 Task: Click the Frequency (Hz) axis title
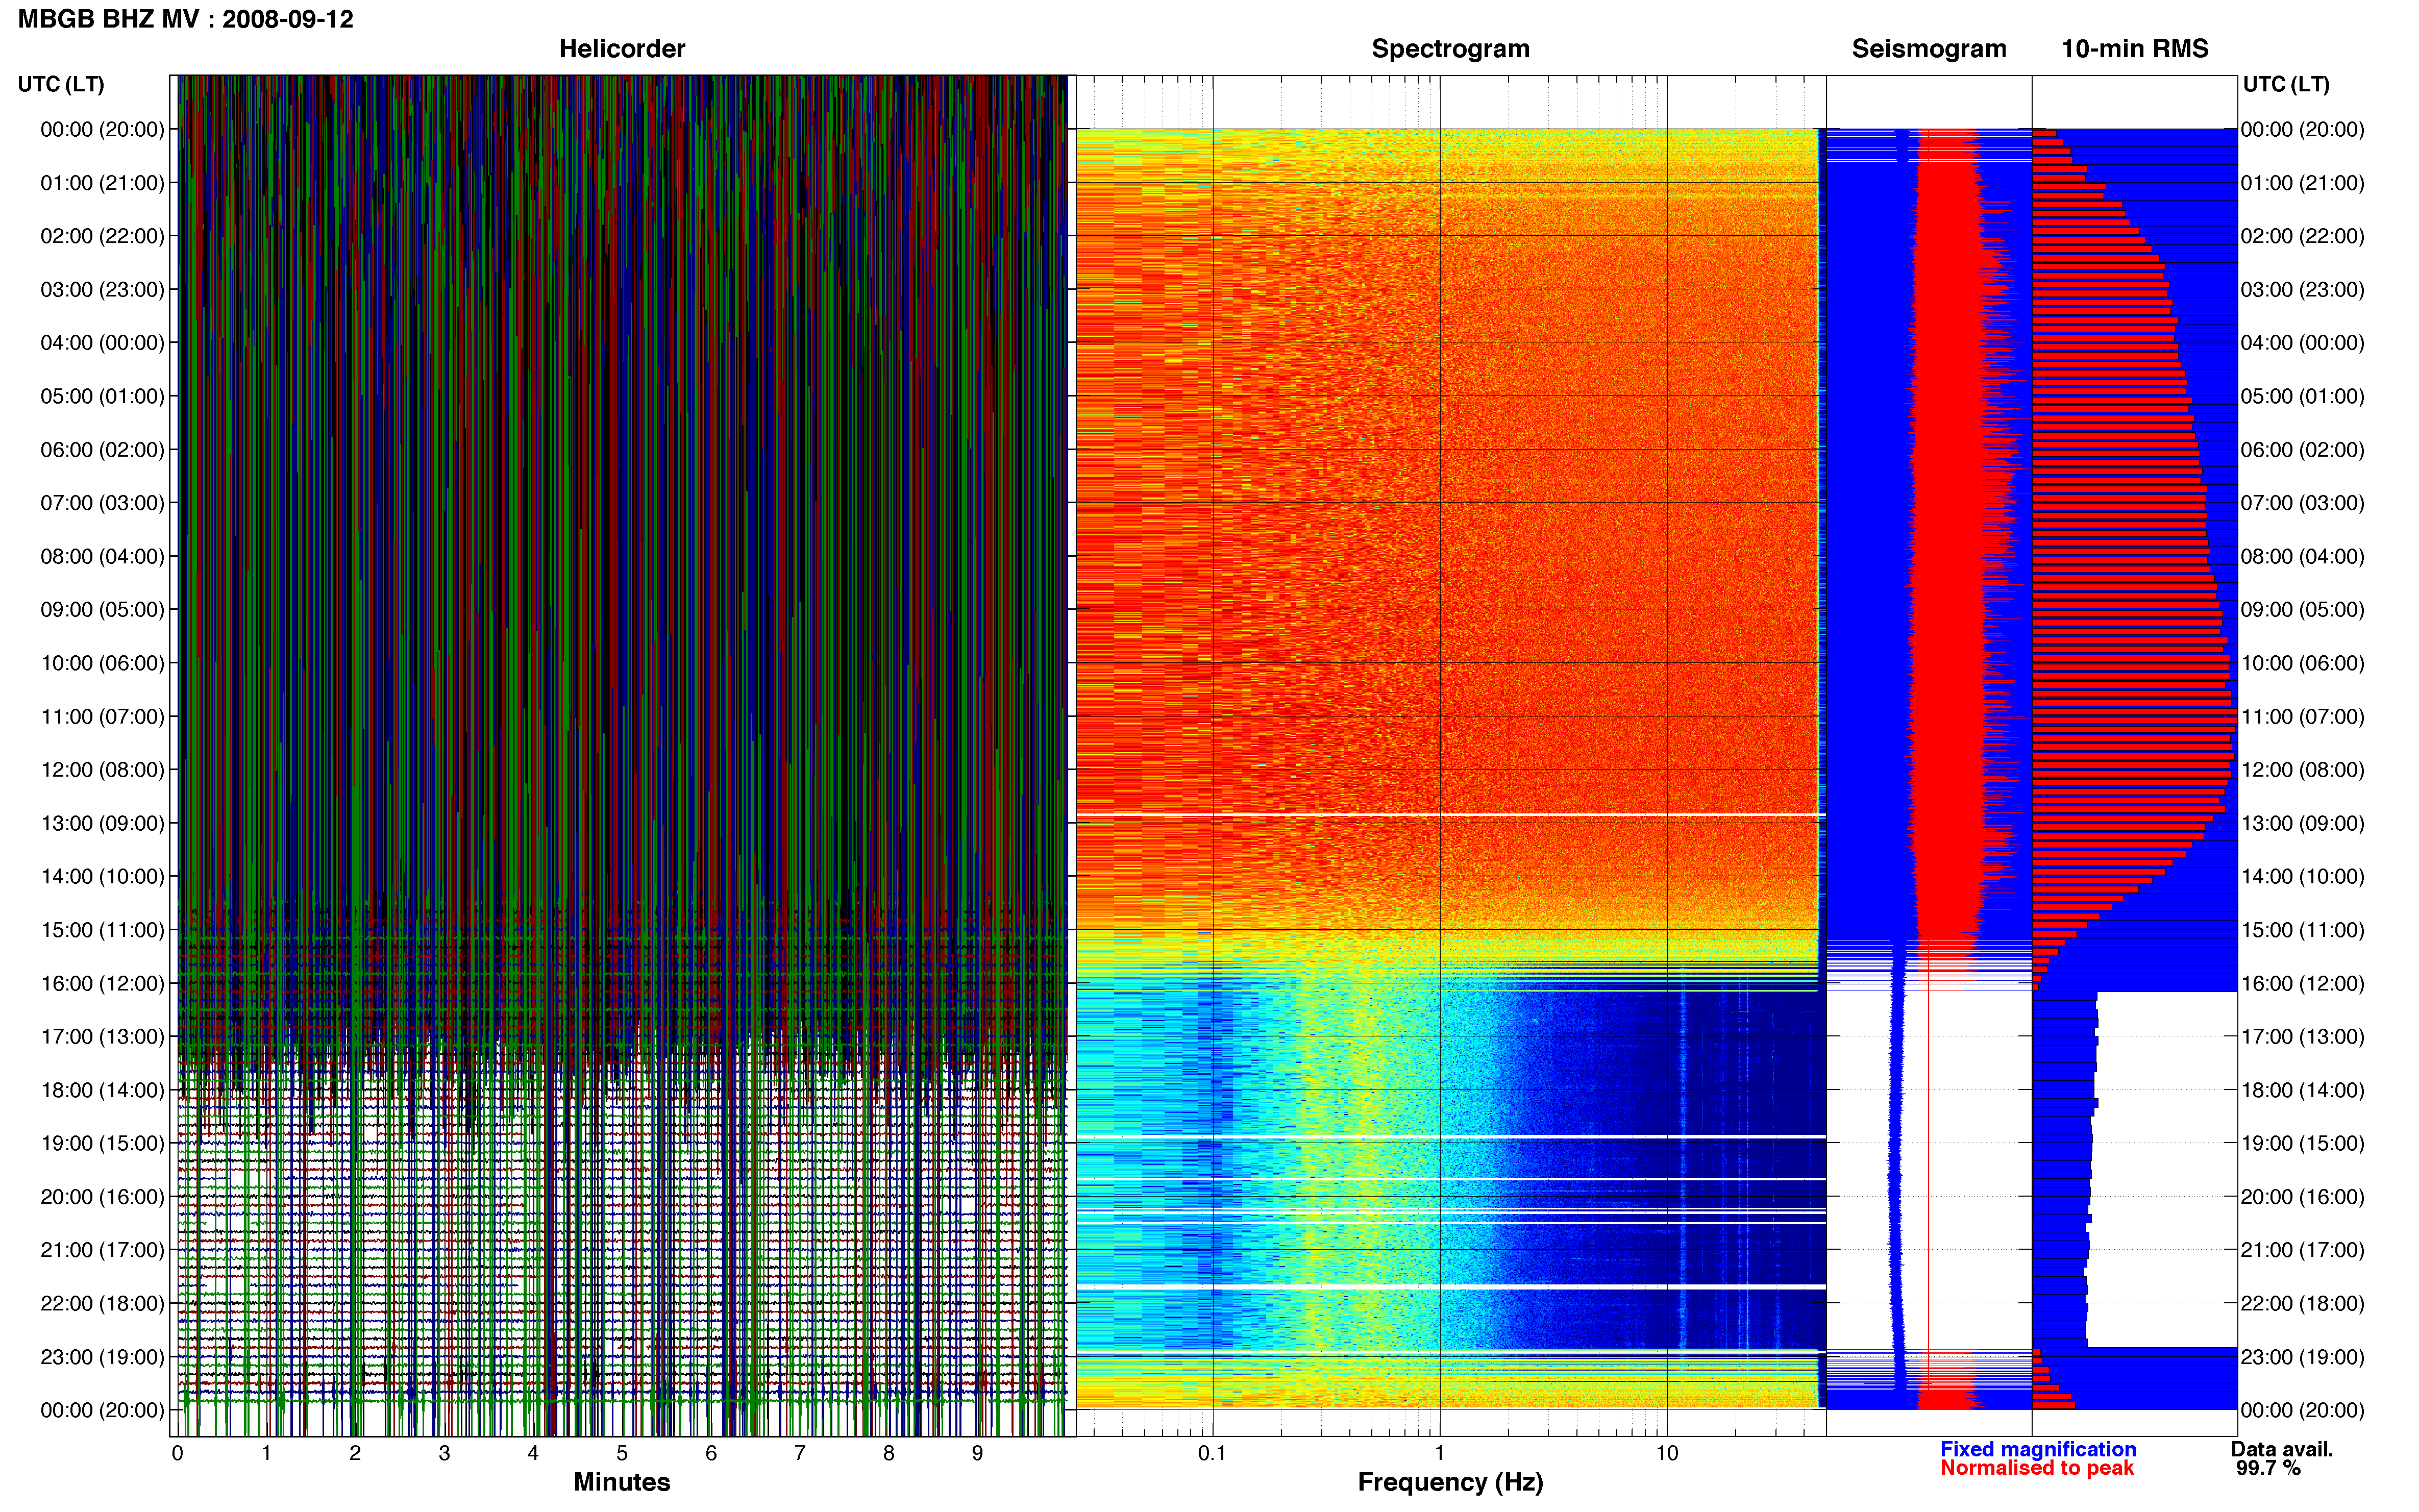(x=1450, y=1482)
